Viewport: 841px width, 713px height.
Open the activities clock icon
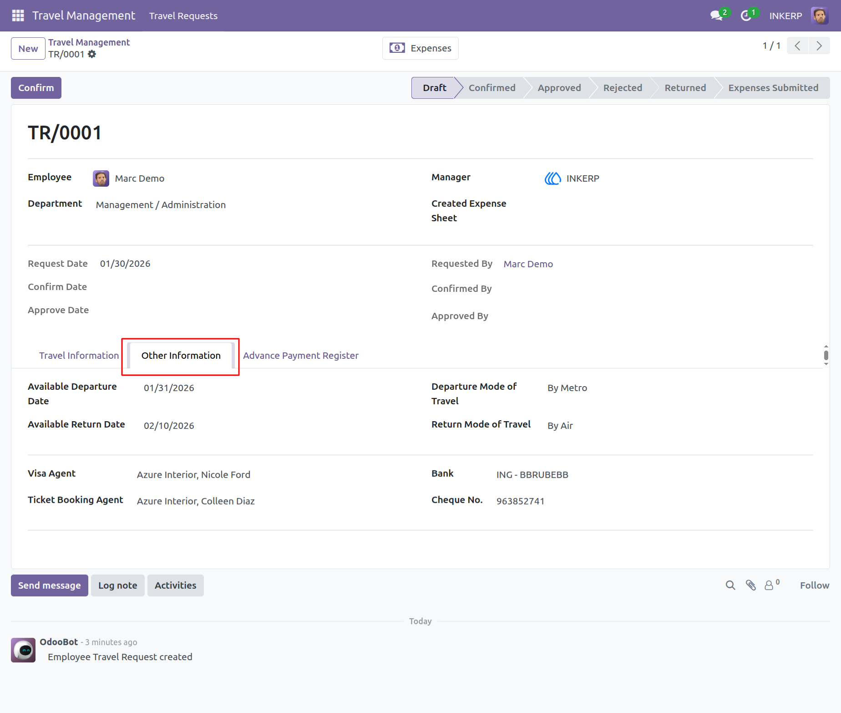(x=745, y=15)
